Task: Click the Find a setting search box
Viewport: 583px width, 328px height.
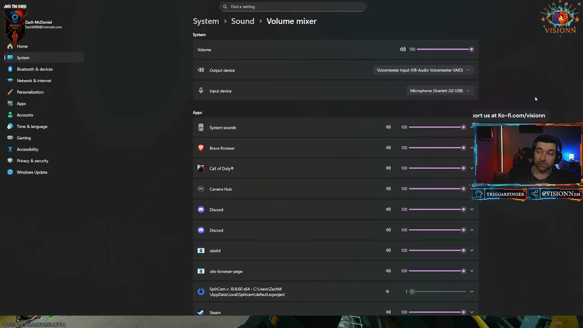Action: (x=294, y=7)
